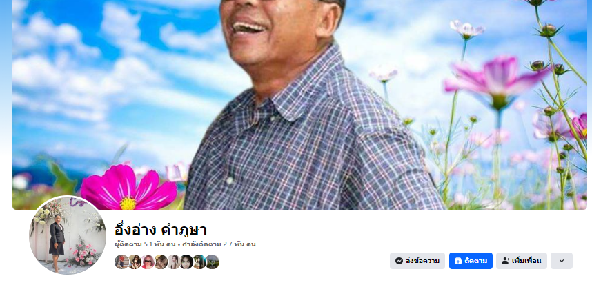Open friend avatar with pink hair

148,262
